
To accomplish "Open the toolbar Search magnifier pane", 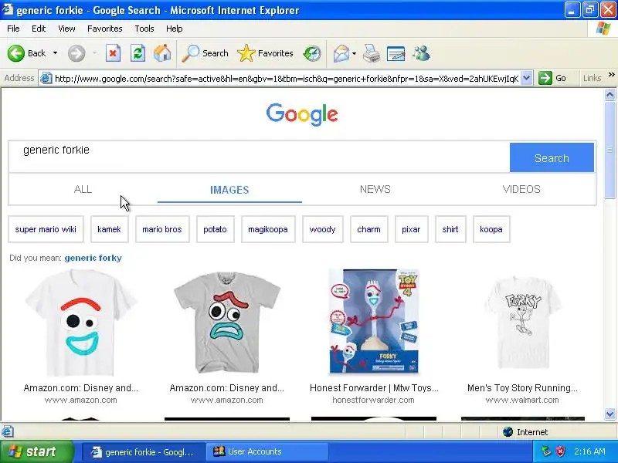I will point(205,53).
